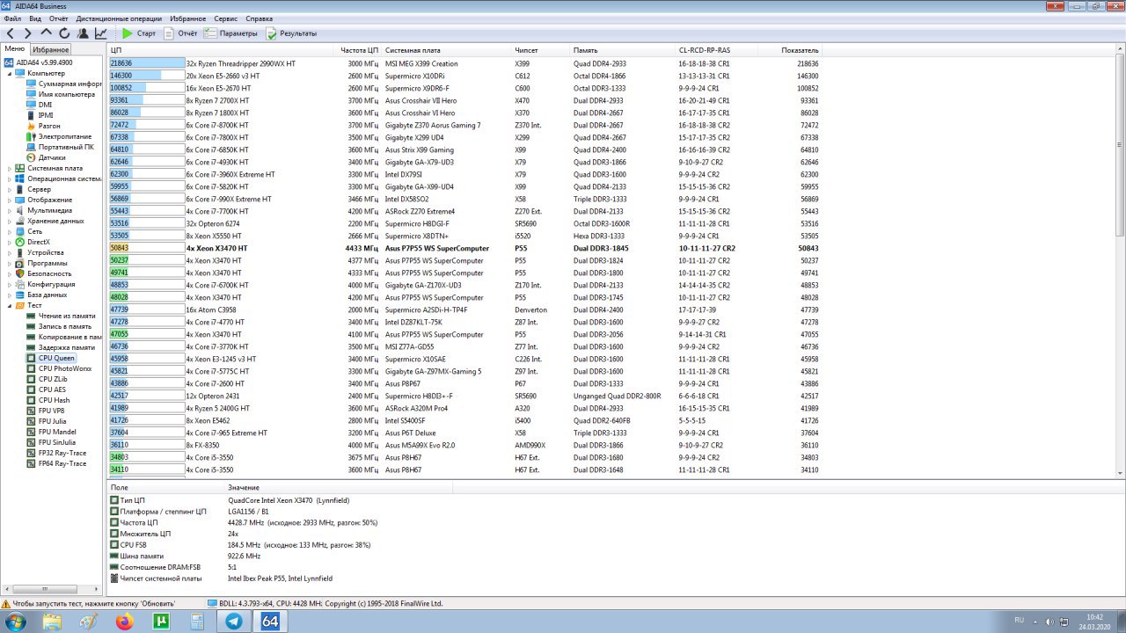Switch to the Меню sidebar tab
Image resolution: width=1126 pixels, height=633 pixels.
click(15, 49)
